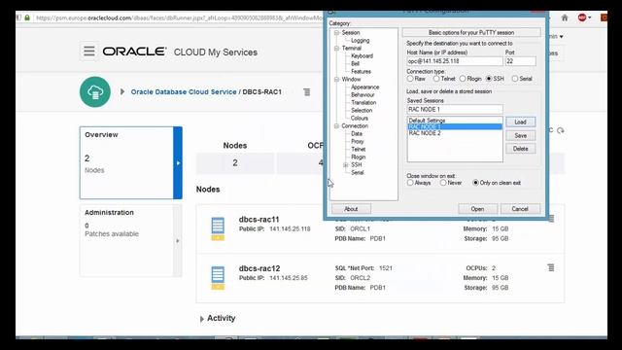Select Raw connection type
The image size is (622, 350).
click(410, 79)
